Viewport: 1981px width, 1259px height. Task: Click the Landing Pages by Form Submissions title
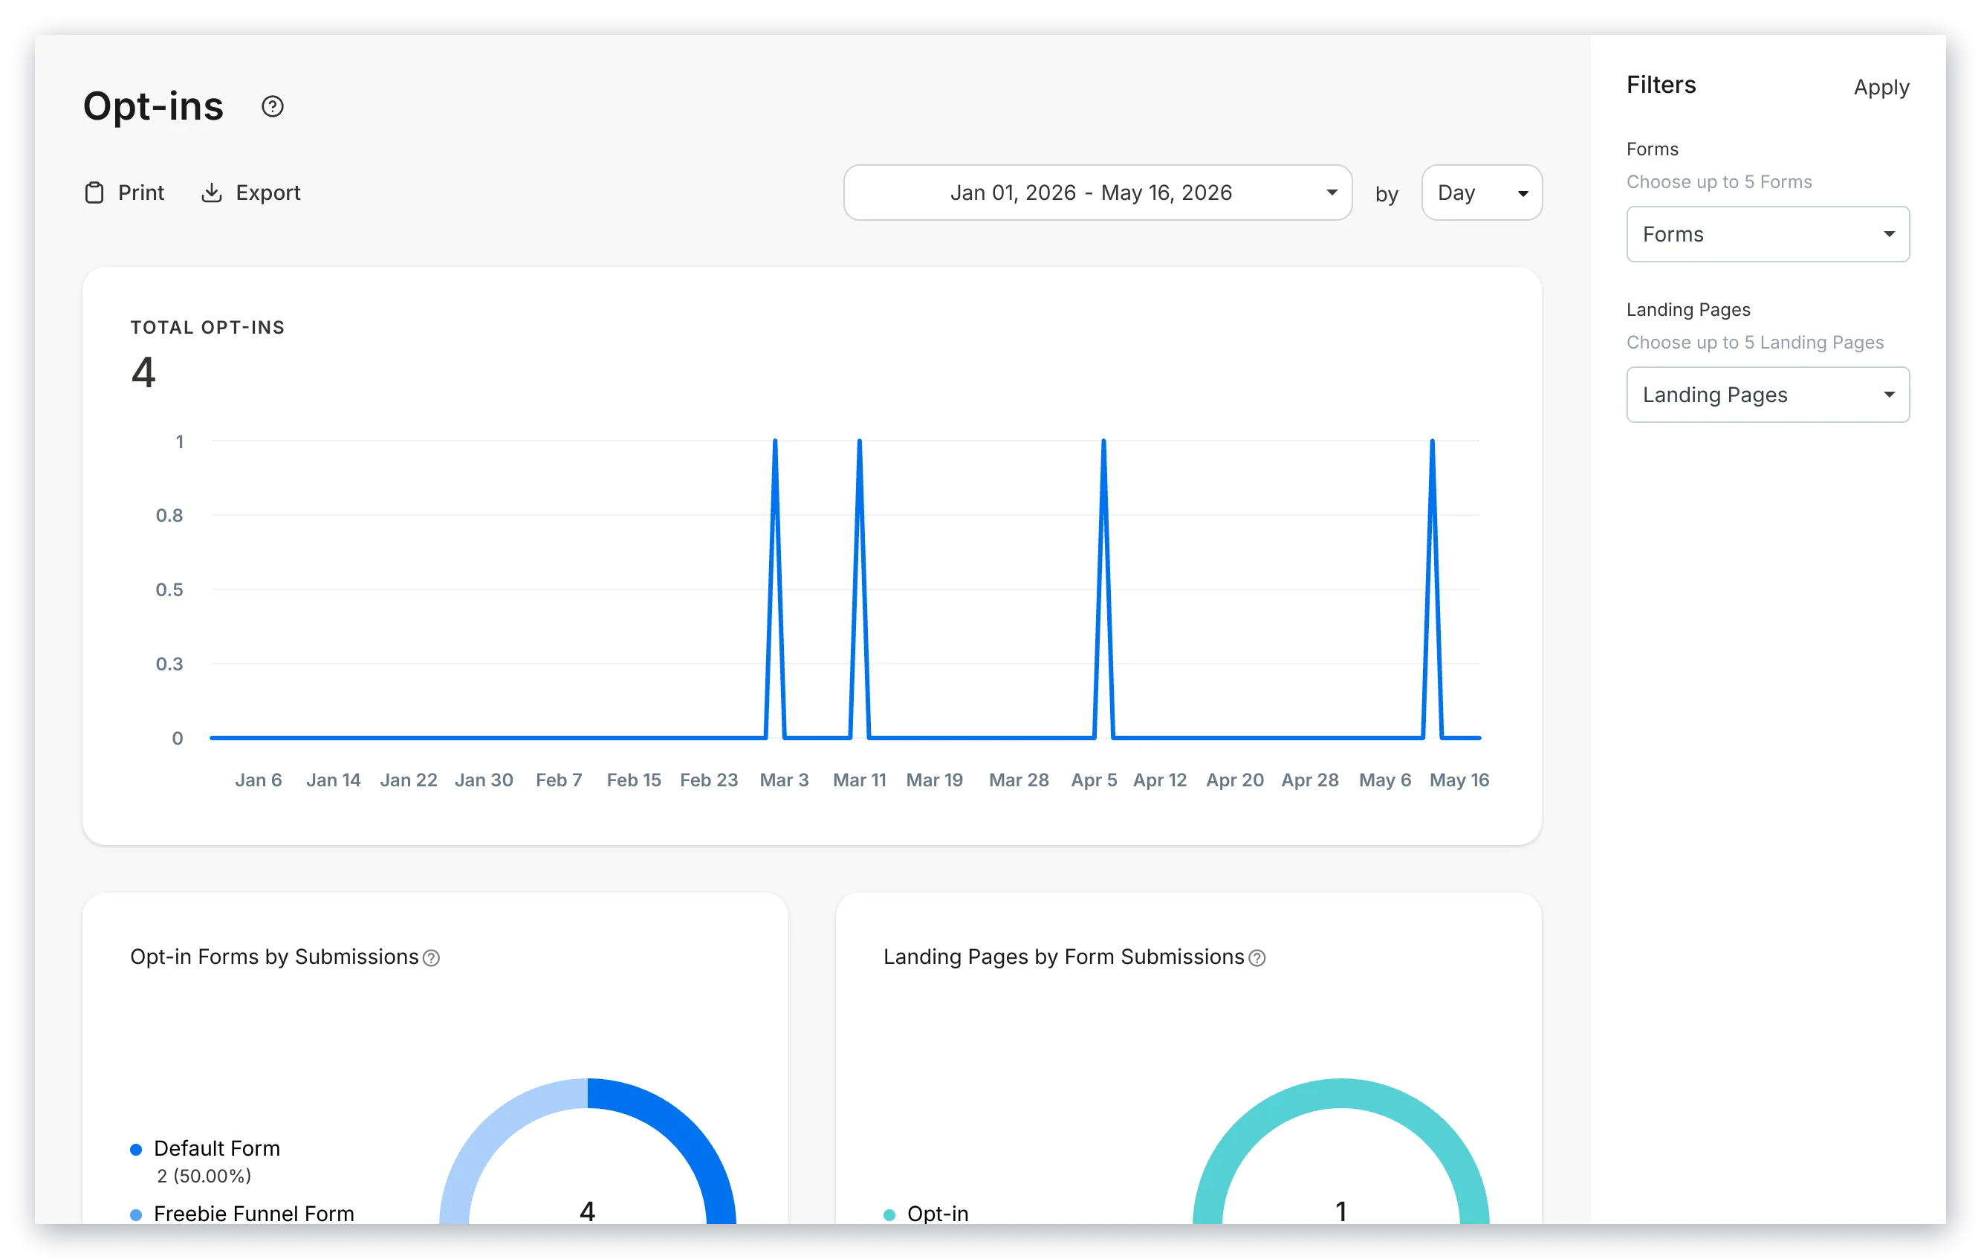coord(1064,957)
